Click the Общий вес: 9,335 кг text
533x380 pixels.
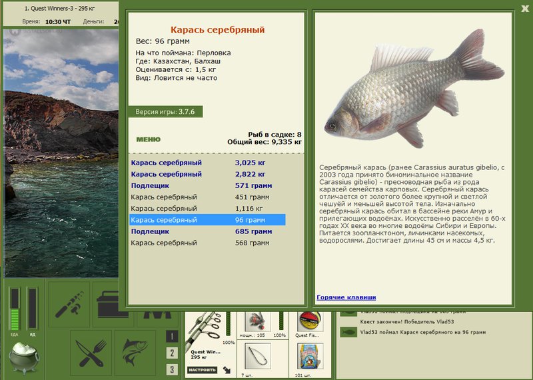[x=265, y=142]
